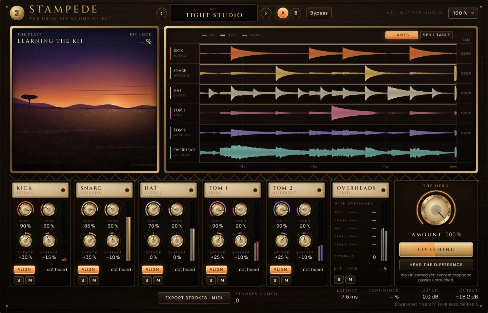Click the Kick Gate knob
The height and width of the screenshot is (313, 488).
click(x=25, y=210)
